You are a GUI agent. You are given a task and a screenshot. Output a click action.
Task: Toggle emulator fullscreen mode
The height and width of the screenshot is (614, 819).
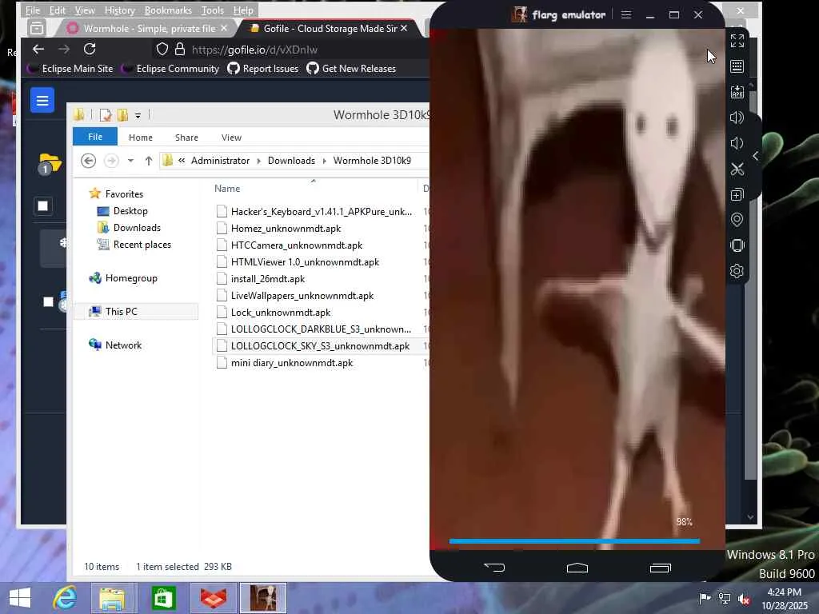click(737, 41)
